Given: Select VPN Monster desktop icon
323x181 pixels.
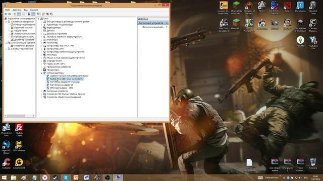Looking at the screenshot, I should (19, 146).
